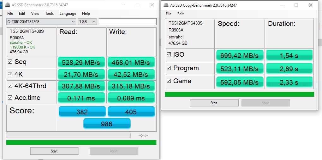Image resolution: width=322 pixels, height=160 pixels.
Task: Click Start in AS SSD Benchmark window
Action: coord(54,151)
